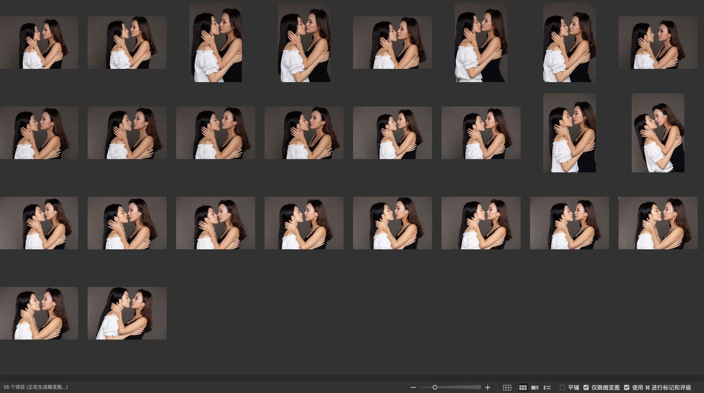704x393 pixels.
Task: Click the 26 个项目 status text
Action: point(35,387)
